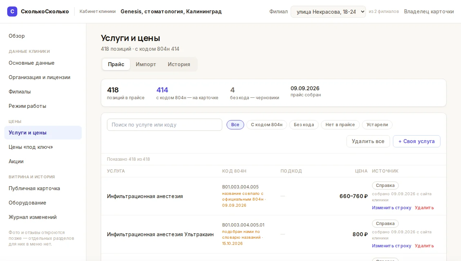Screen dimensions: 461x261
Task: Click the СколькоСколько logo icon
Action: coord(12,12)
